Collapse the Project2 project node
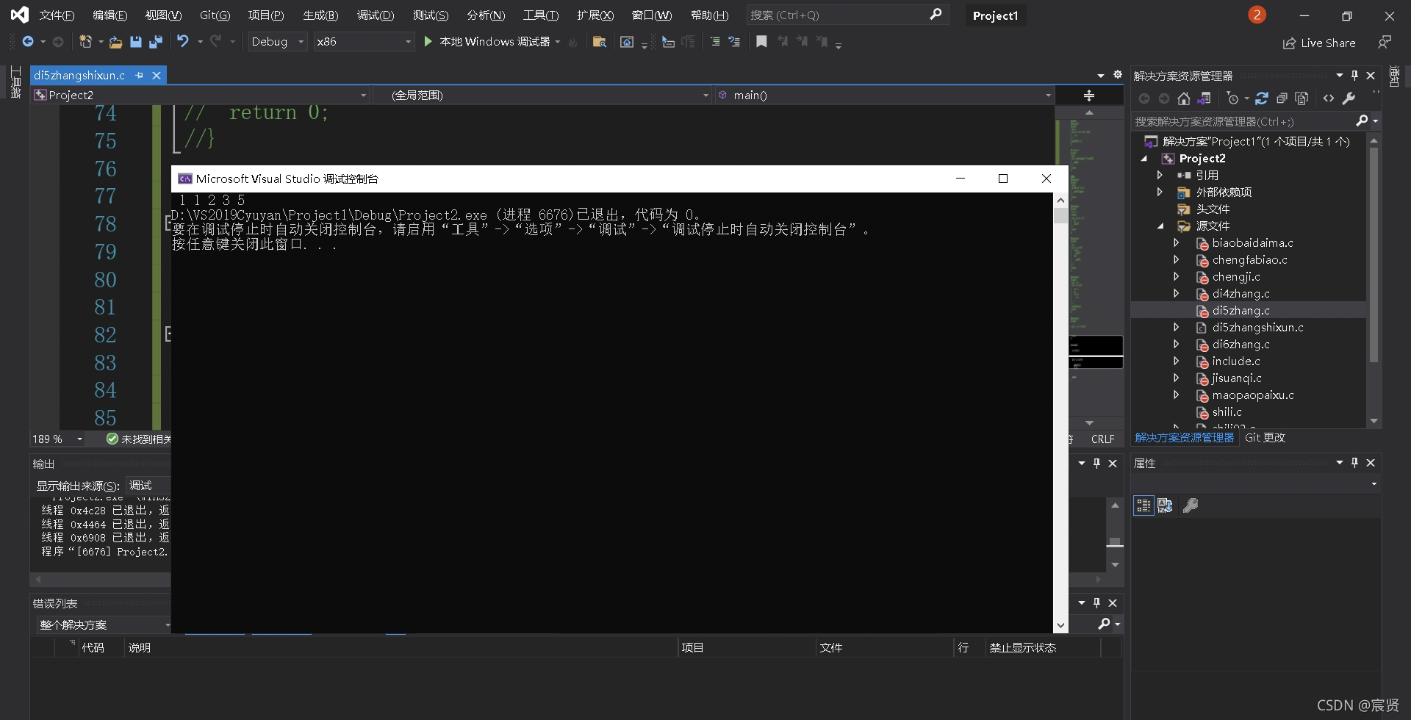The image size is (1411, 720). point(1144,159)
